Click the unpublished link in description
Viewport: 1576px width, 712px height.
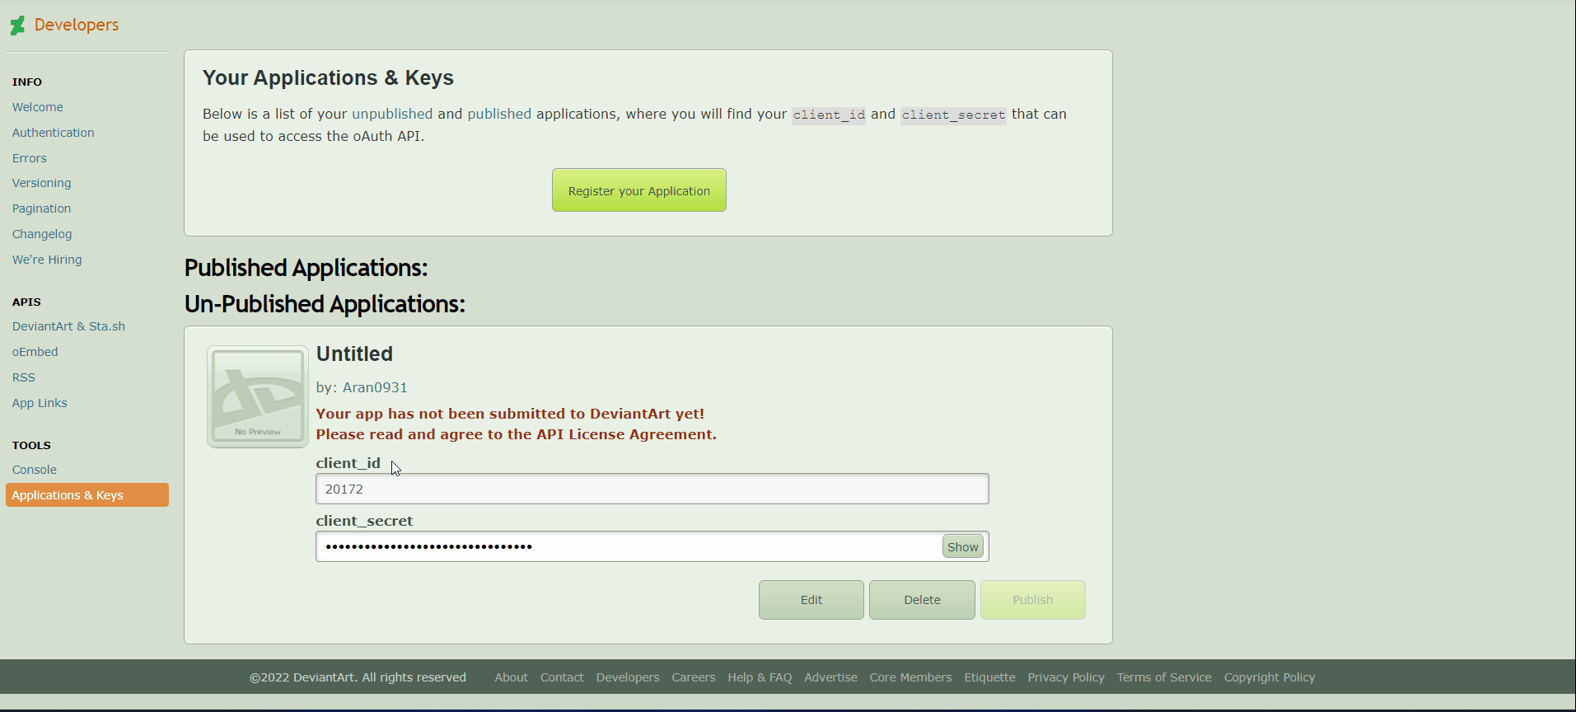392,114
